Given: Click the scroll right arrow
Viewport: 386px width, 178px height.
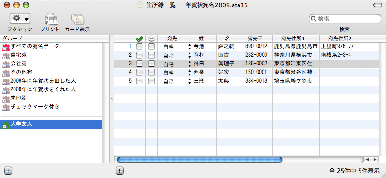Looking at the screenshot, I should (x=375, y=160).
